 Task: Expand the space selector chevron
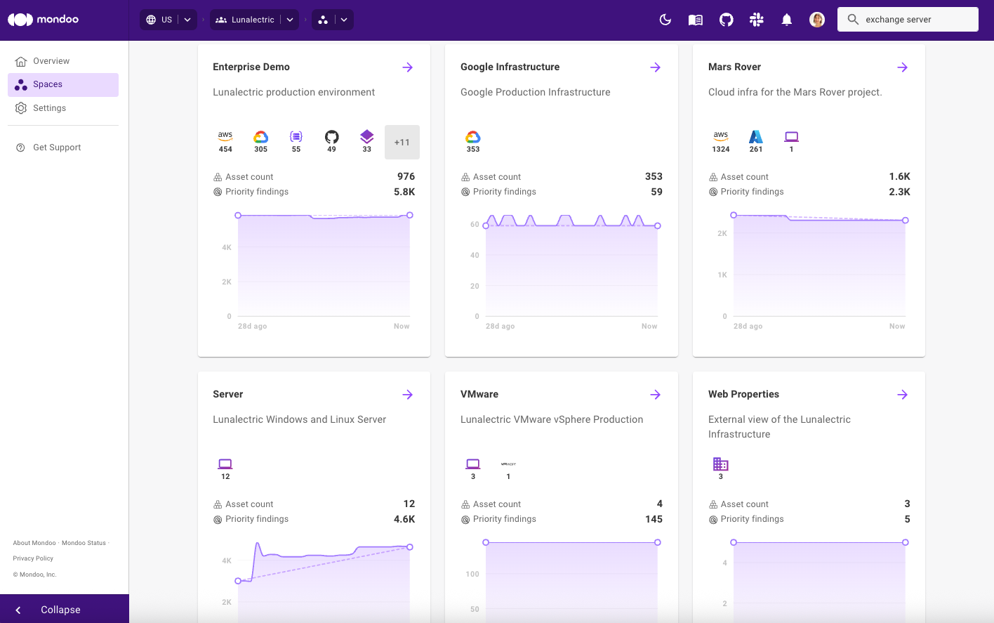[x=343, y=19]
